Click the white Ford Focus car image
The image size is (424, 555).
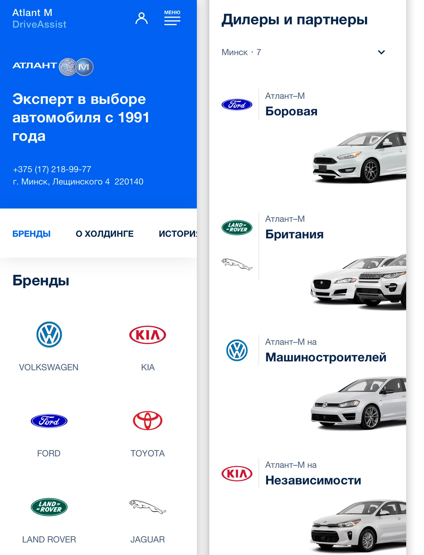point(359,156)
